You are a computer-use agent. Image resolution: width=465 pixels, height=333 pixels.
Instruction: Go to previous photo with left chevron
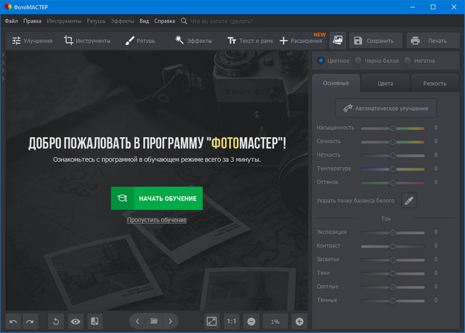137,321
